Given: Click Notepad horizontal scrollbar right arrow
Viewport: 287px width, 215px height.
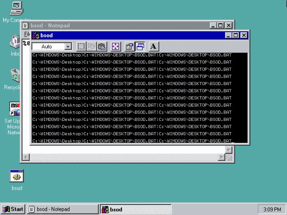Looking at the screenshot, I should (x=221, y=157).
